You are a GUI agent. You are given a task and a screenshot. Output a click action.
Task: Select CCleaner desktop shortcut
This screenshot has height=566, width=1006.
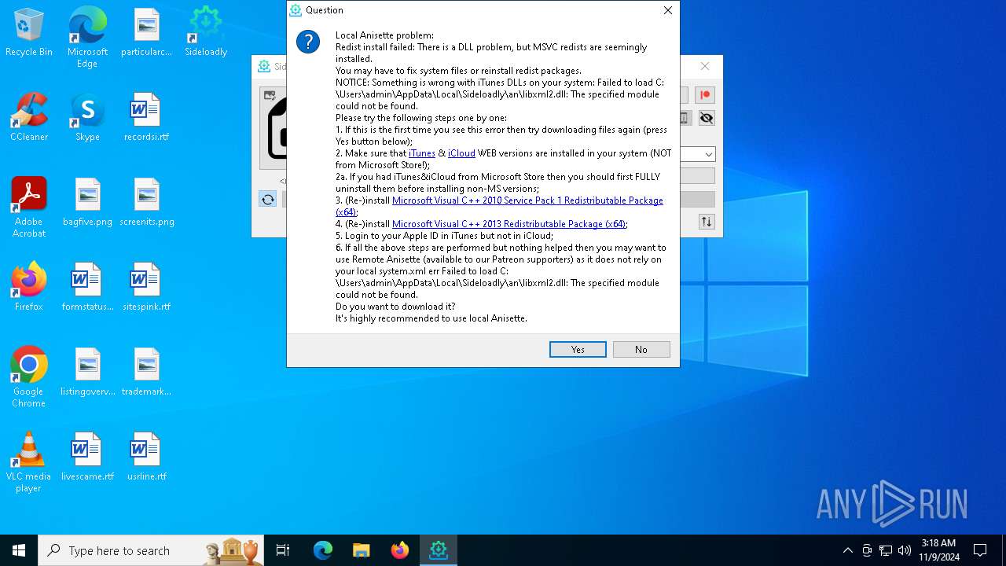(29, 117)
